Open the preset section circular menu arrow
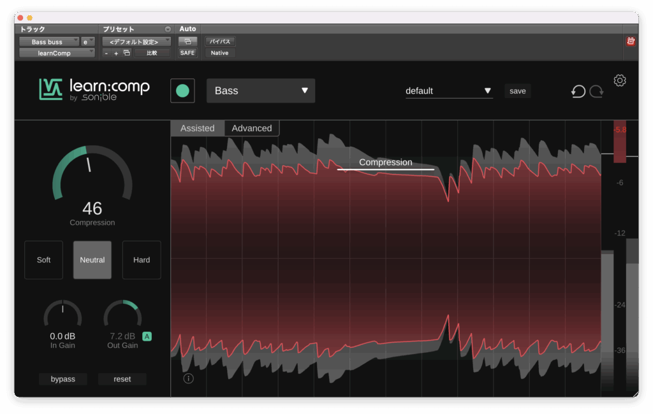This screenshot has height=414, width=653. coord(168,29)
